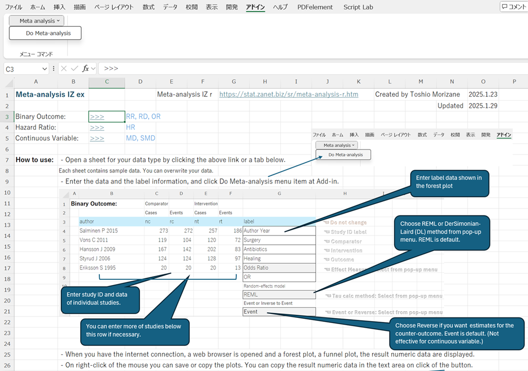Click the 'HR' cell in row 4
Viewport: 528px width, 371px height.
(130, 127)
